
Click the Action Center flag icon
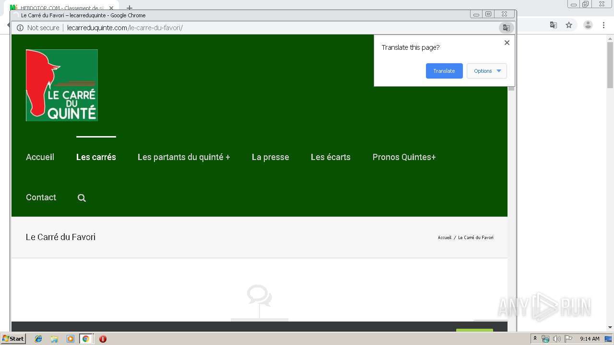point(568,339)
